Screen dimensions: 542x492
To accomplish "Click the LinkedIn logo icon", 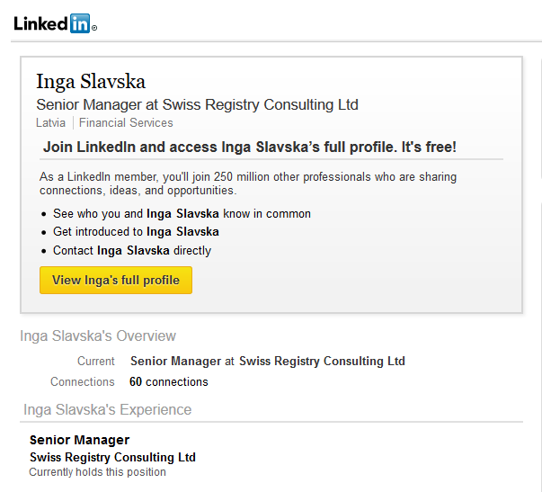I will (56, 23).
